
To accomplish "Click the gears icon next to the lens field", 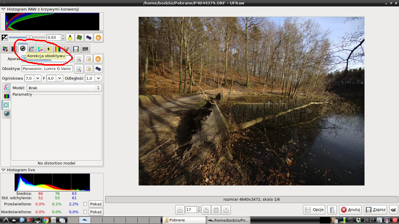I will tap(98, 69).
